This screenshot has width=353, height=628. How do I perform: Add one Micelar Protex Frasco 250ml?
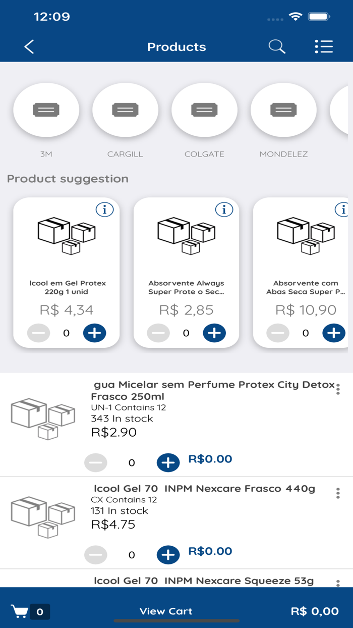168,462
